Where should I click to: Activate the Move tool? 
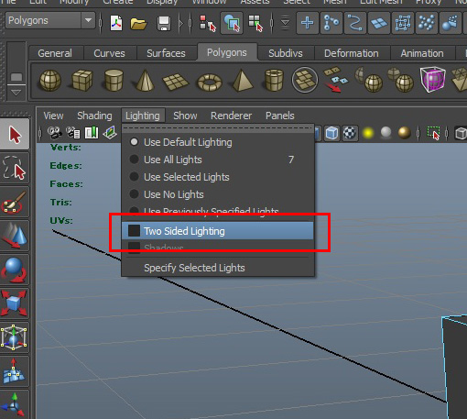pyautogui.click(x=15, y=236)
